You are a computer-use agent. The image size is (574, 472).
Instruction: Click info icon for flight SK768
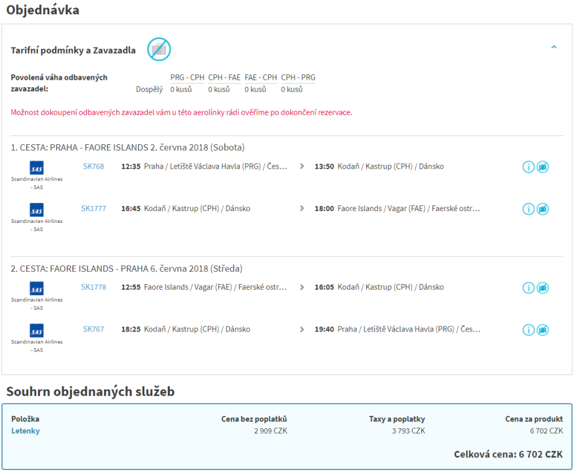click(x=528, y=167)
